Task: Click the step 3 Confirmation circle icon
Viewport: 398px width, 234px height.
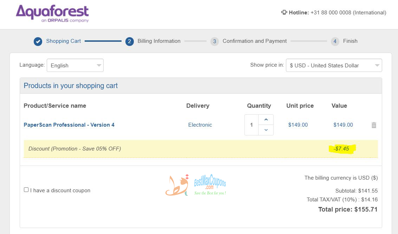Action: pyautogui.click(x=214, y=41)
